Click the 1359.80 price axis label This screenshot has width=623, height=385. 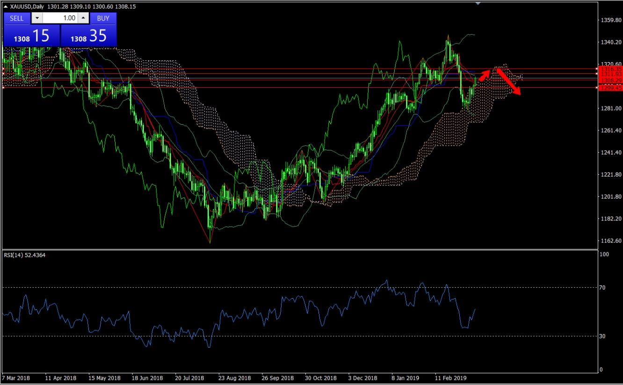(x=610, y=20)
